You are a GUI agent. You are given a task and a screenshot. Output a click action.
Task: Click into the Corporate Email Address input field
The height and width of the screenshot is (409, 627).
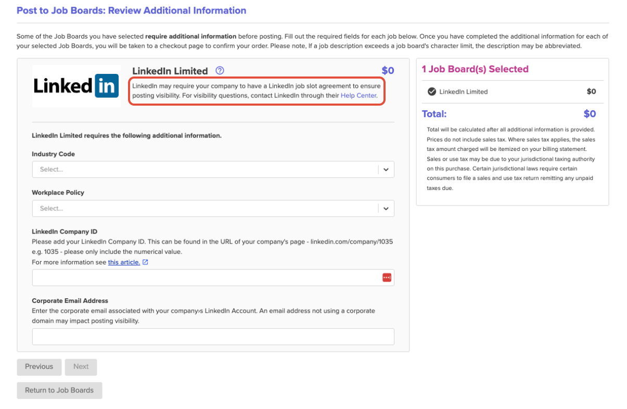tap(213, 337)
